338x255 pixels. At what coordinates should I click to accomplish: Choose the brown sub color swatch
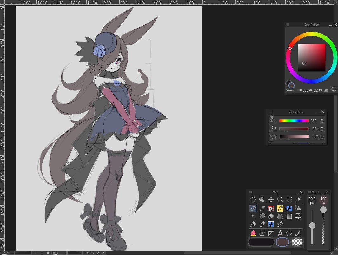click(x=282, y=242)
